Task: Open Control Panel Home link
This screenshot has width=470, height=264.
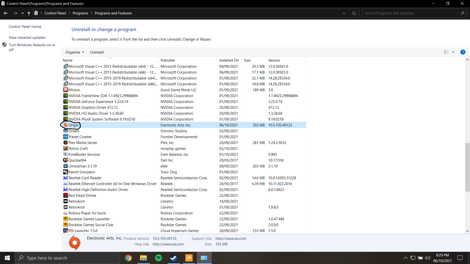Action: pos(25,27)
